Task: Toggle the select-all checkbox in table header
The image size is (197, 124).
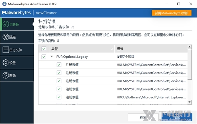Action: coord(44,49)
